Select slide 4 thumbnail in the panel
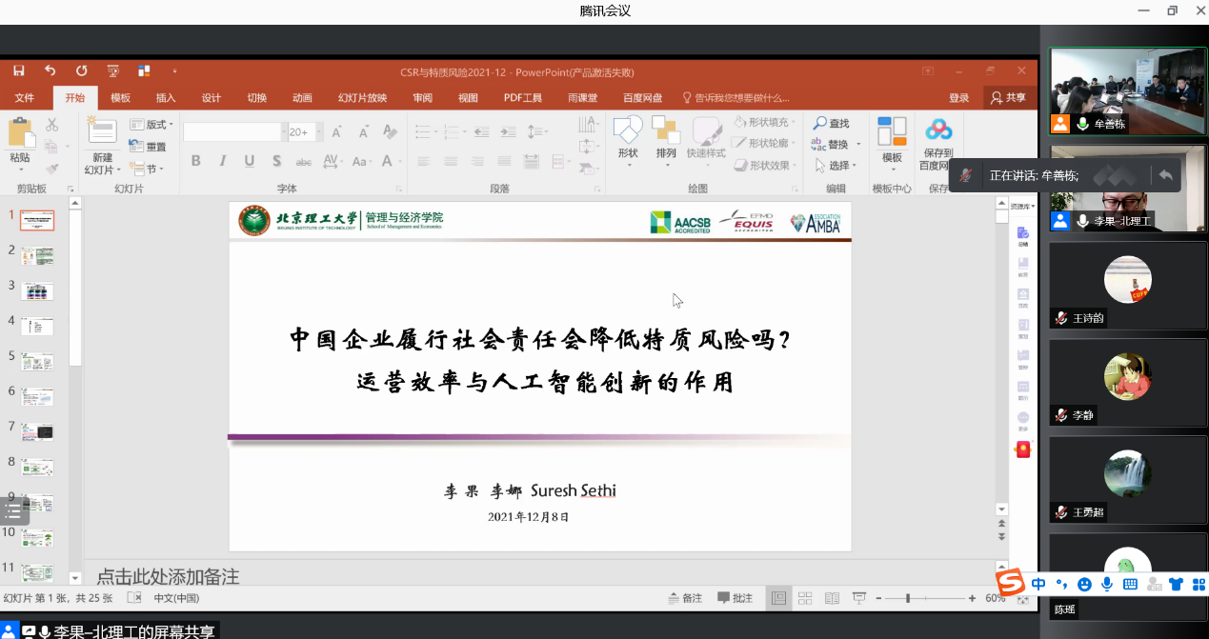Viewport: 1209px width, 639px height. pyautogui.click(x=37, y=326)
